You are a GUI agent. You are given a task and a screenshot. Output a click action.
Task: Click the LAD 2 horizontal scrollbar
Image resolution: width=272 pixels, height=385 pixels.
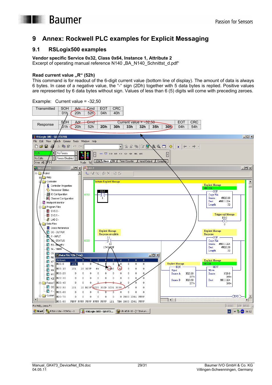tap(208, 300)
